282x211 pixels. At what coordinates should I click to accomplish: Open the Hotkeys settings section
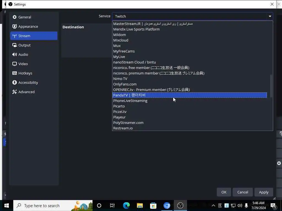pos(34,73)
